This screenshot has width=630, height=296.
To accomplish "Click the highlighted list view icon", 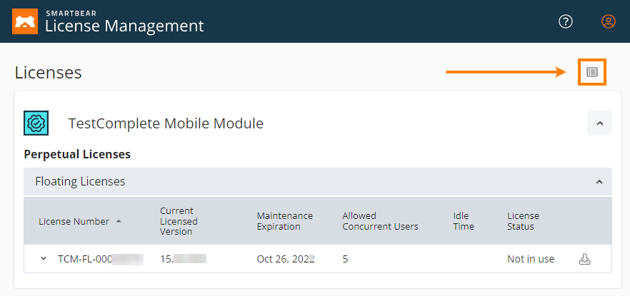I will 592,72.
